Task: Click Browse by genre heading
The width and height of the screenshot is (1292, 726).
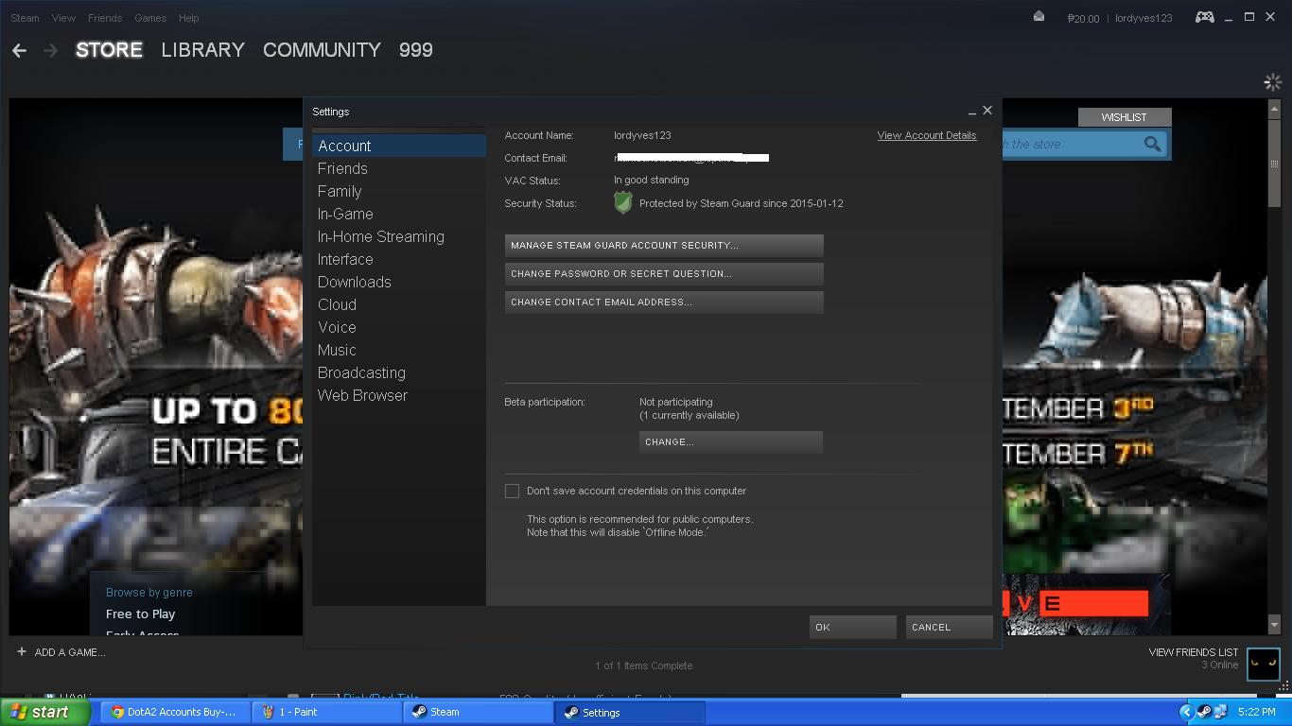Action: (x=149, y=593)
